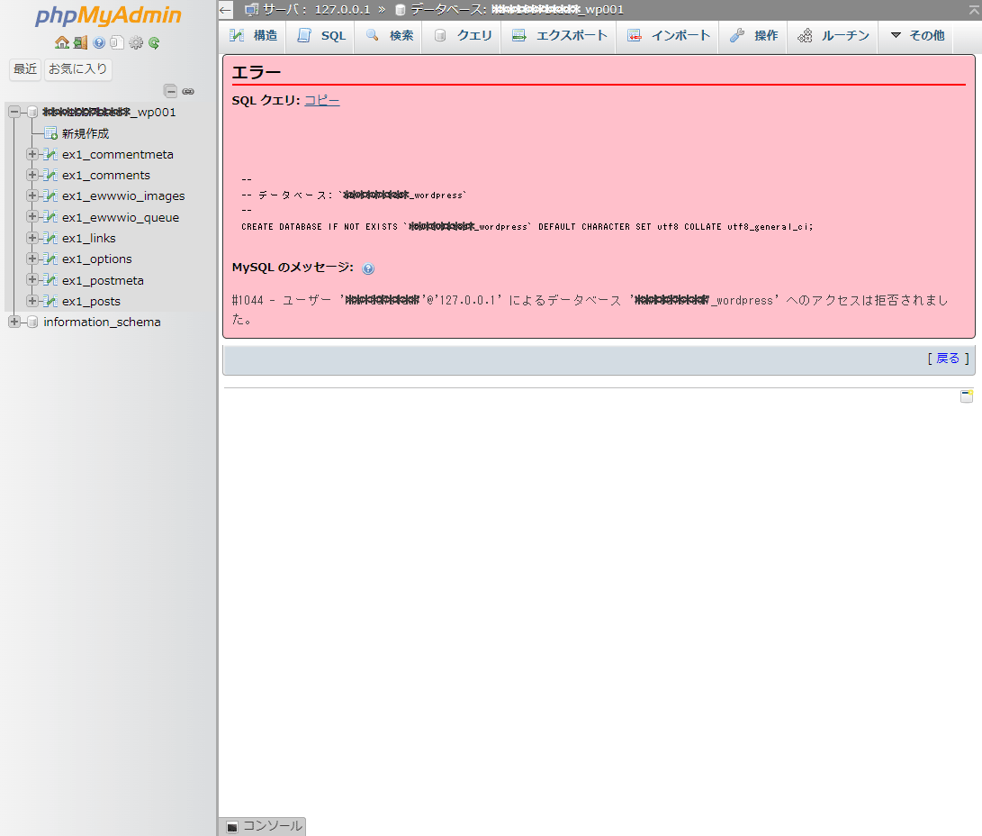982x836 pixels.
Task: Click the home icon under phpMyAdmin logo
Action: [x=61, y=42]
